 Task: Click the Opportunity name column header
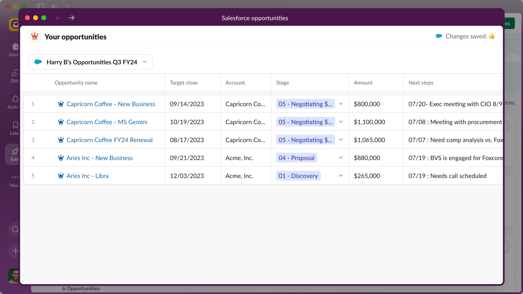click(76, 82)
